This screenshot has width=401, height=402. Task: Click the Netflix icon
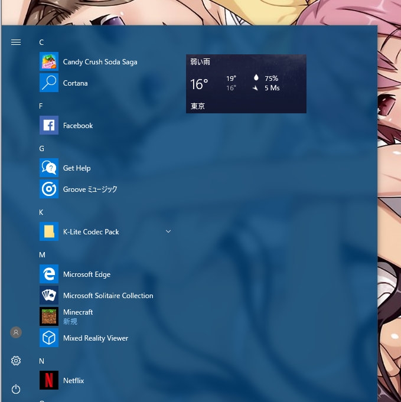(49, 380)
